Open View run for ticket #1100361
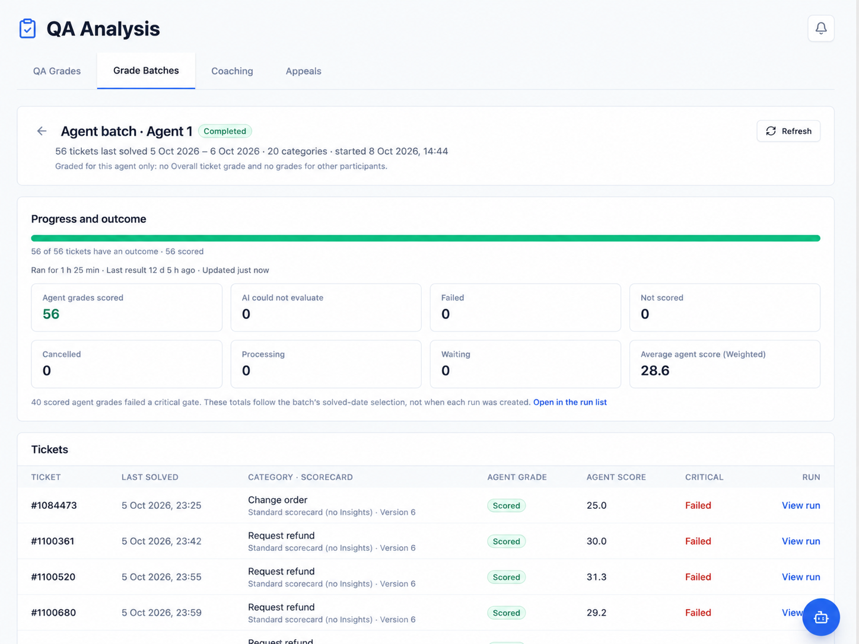The image size is (859, 644). pyautogui.click(x=801, y=541)
